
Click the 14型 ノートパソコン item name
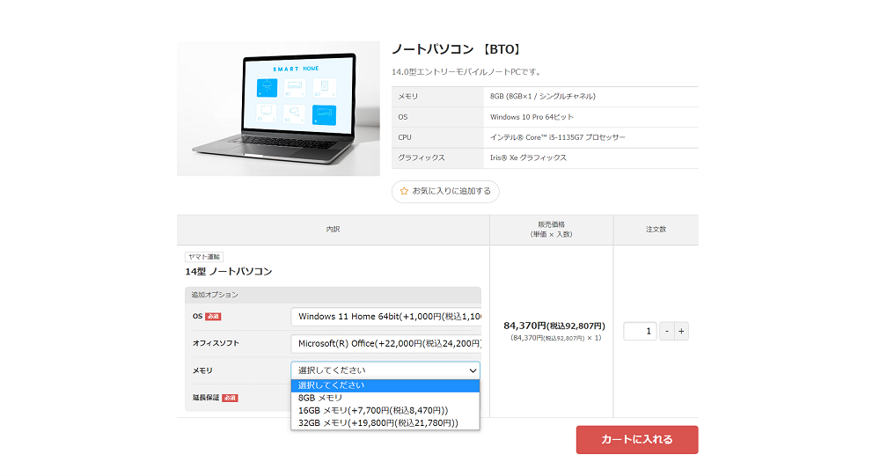(x=229, y=272)
